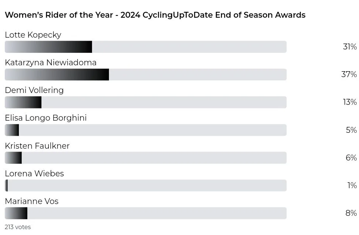Select the Demi Vollering poll bar
359x235 pixels.
146,102
